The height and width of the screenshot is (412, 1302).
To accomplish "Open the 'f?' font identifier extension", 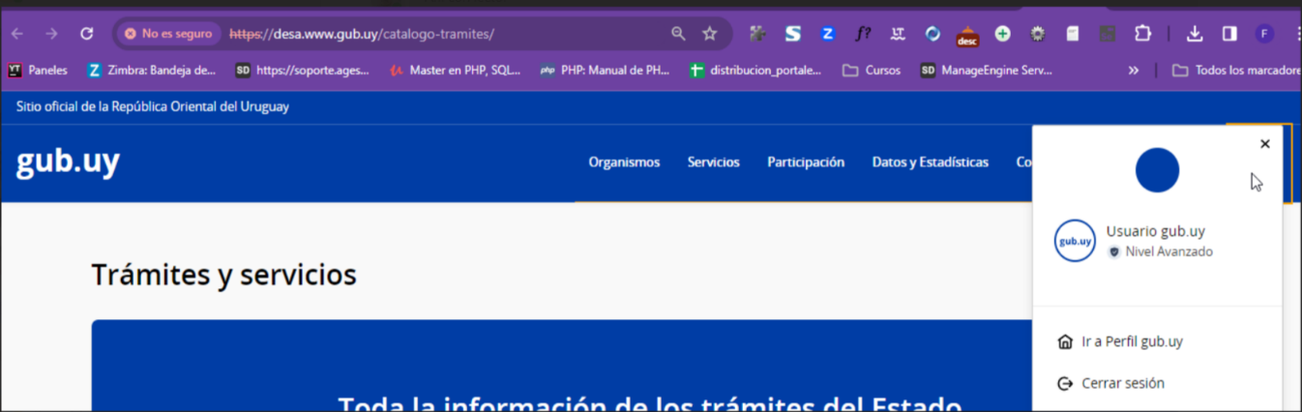I will [863, 34].
